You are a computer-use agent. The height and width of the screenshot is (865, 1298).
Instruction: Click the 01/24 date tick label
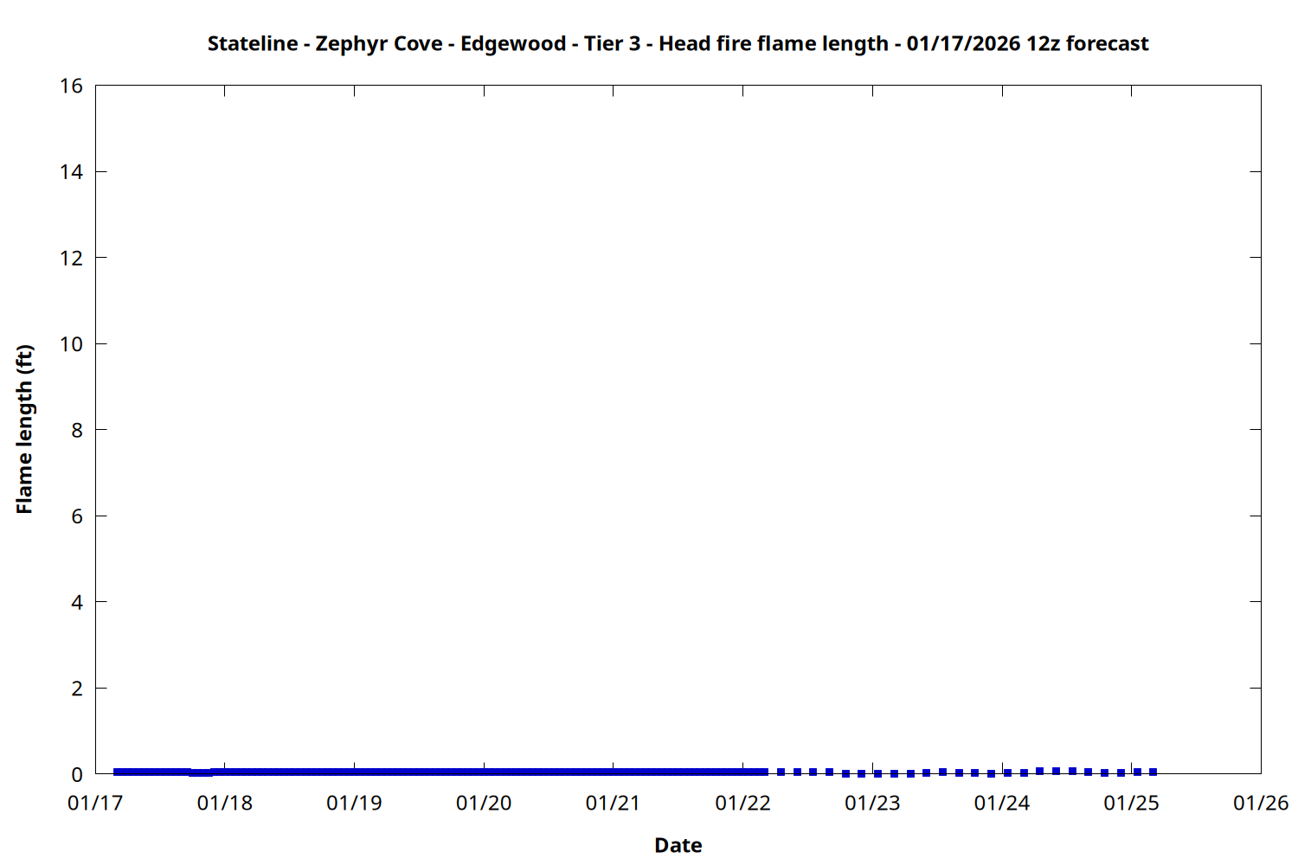click(x=1002, y=803)
